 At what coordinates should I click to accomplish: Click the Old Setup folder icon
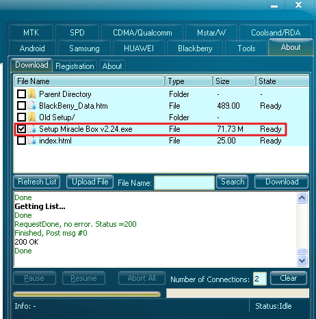32,117
